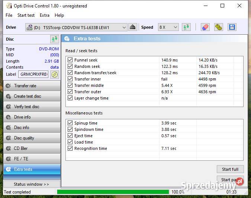Click the Extra tests header icon

(67, 38)
